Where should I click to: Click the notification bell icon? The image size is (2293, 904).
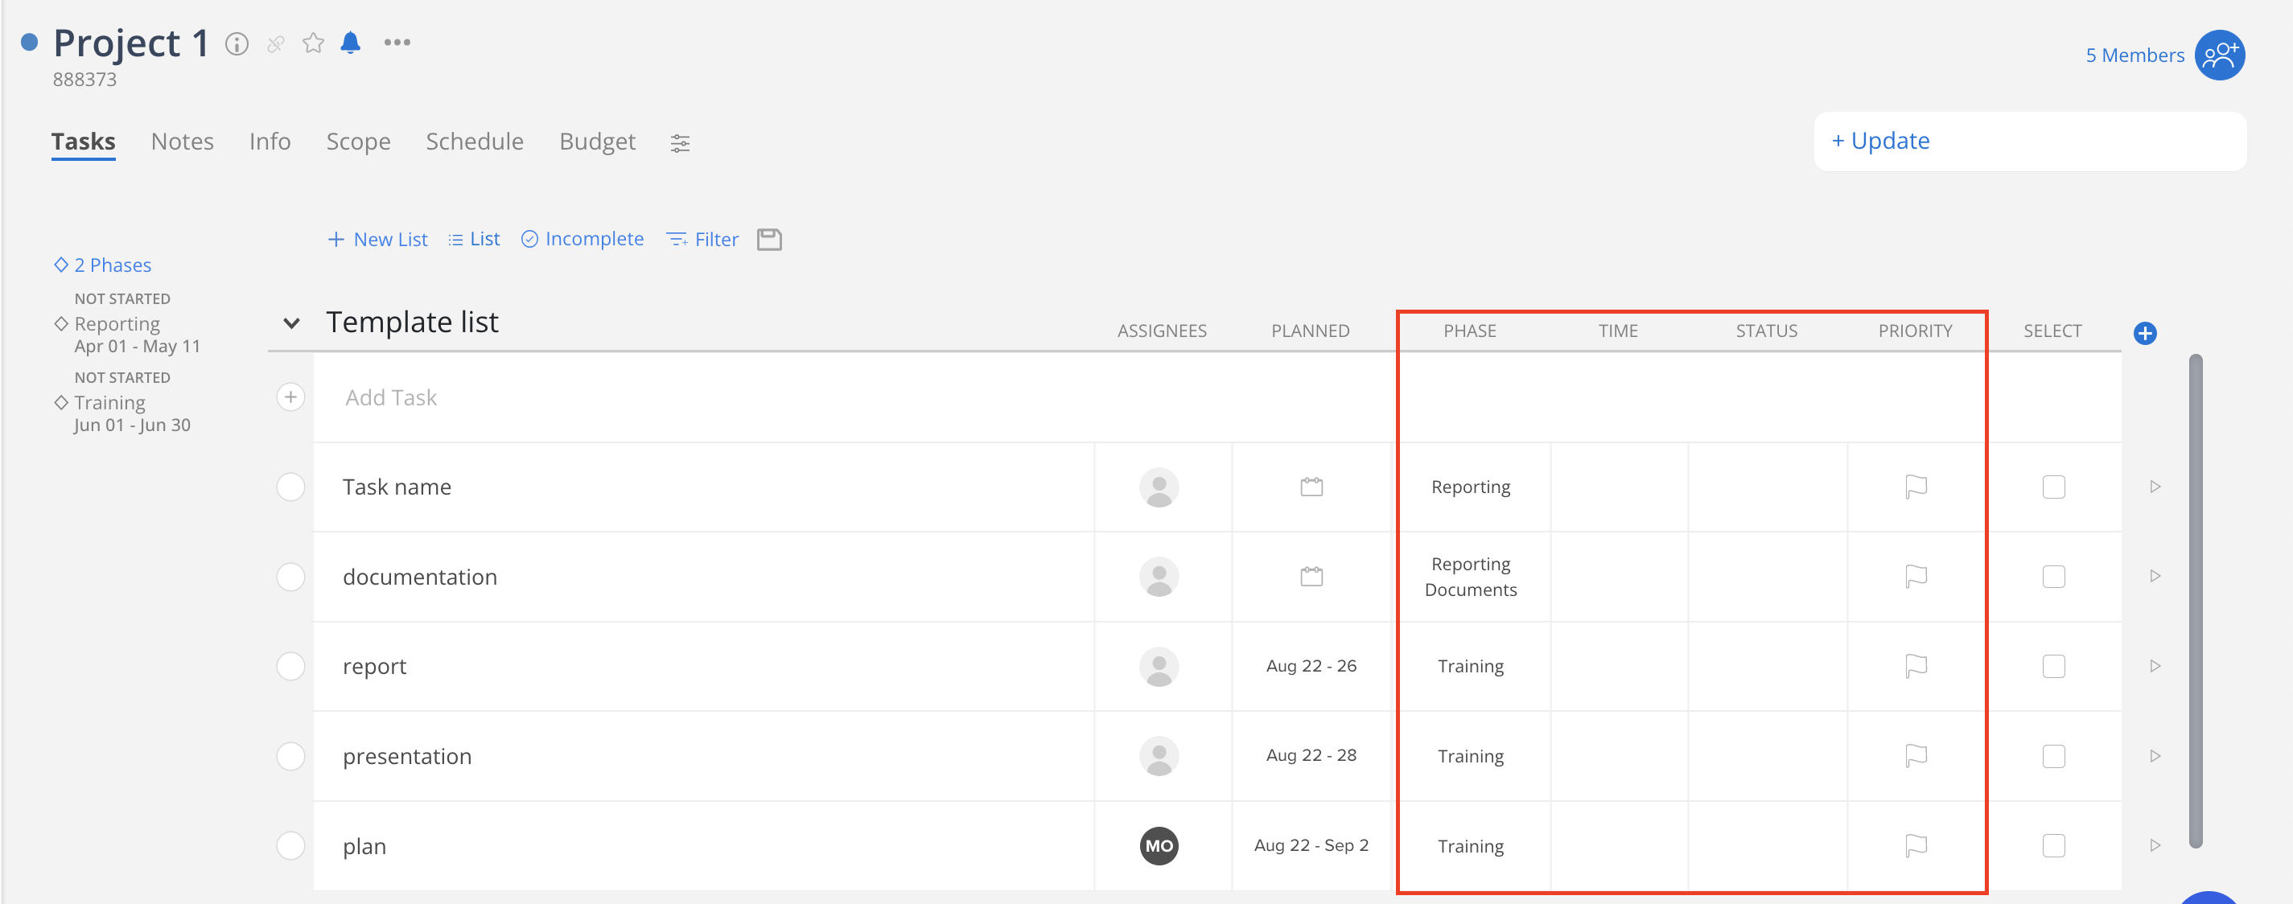coord(351,43)
